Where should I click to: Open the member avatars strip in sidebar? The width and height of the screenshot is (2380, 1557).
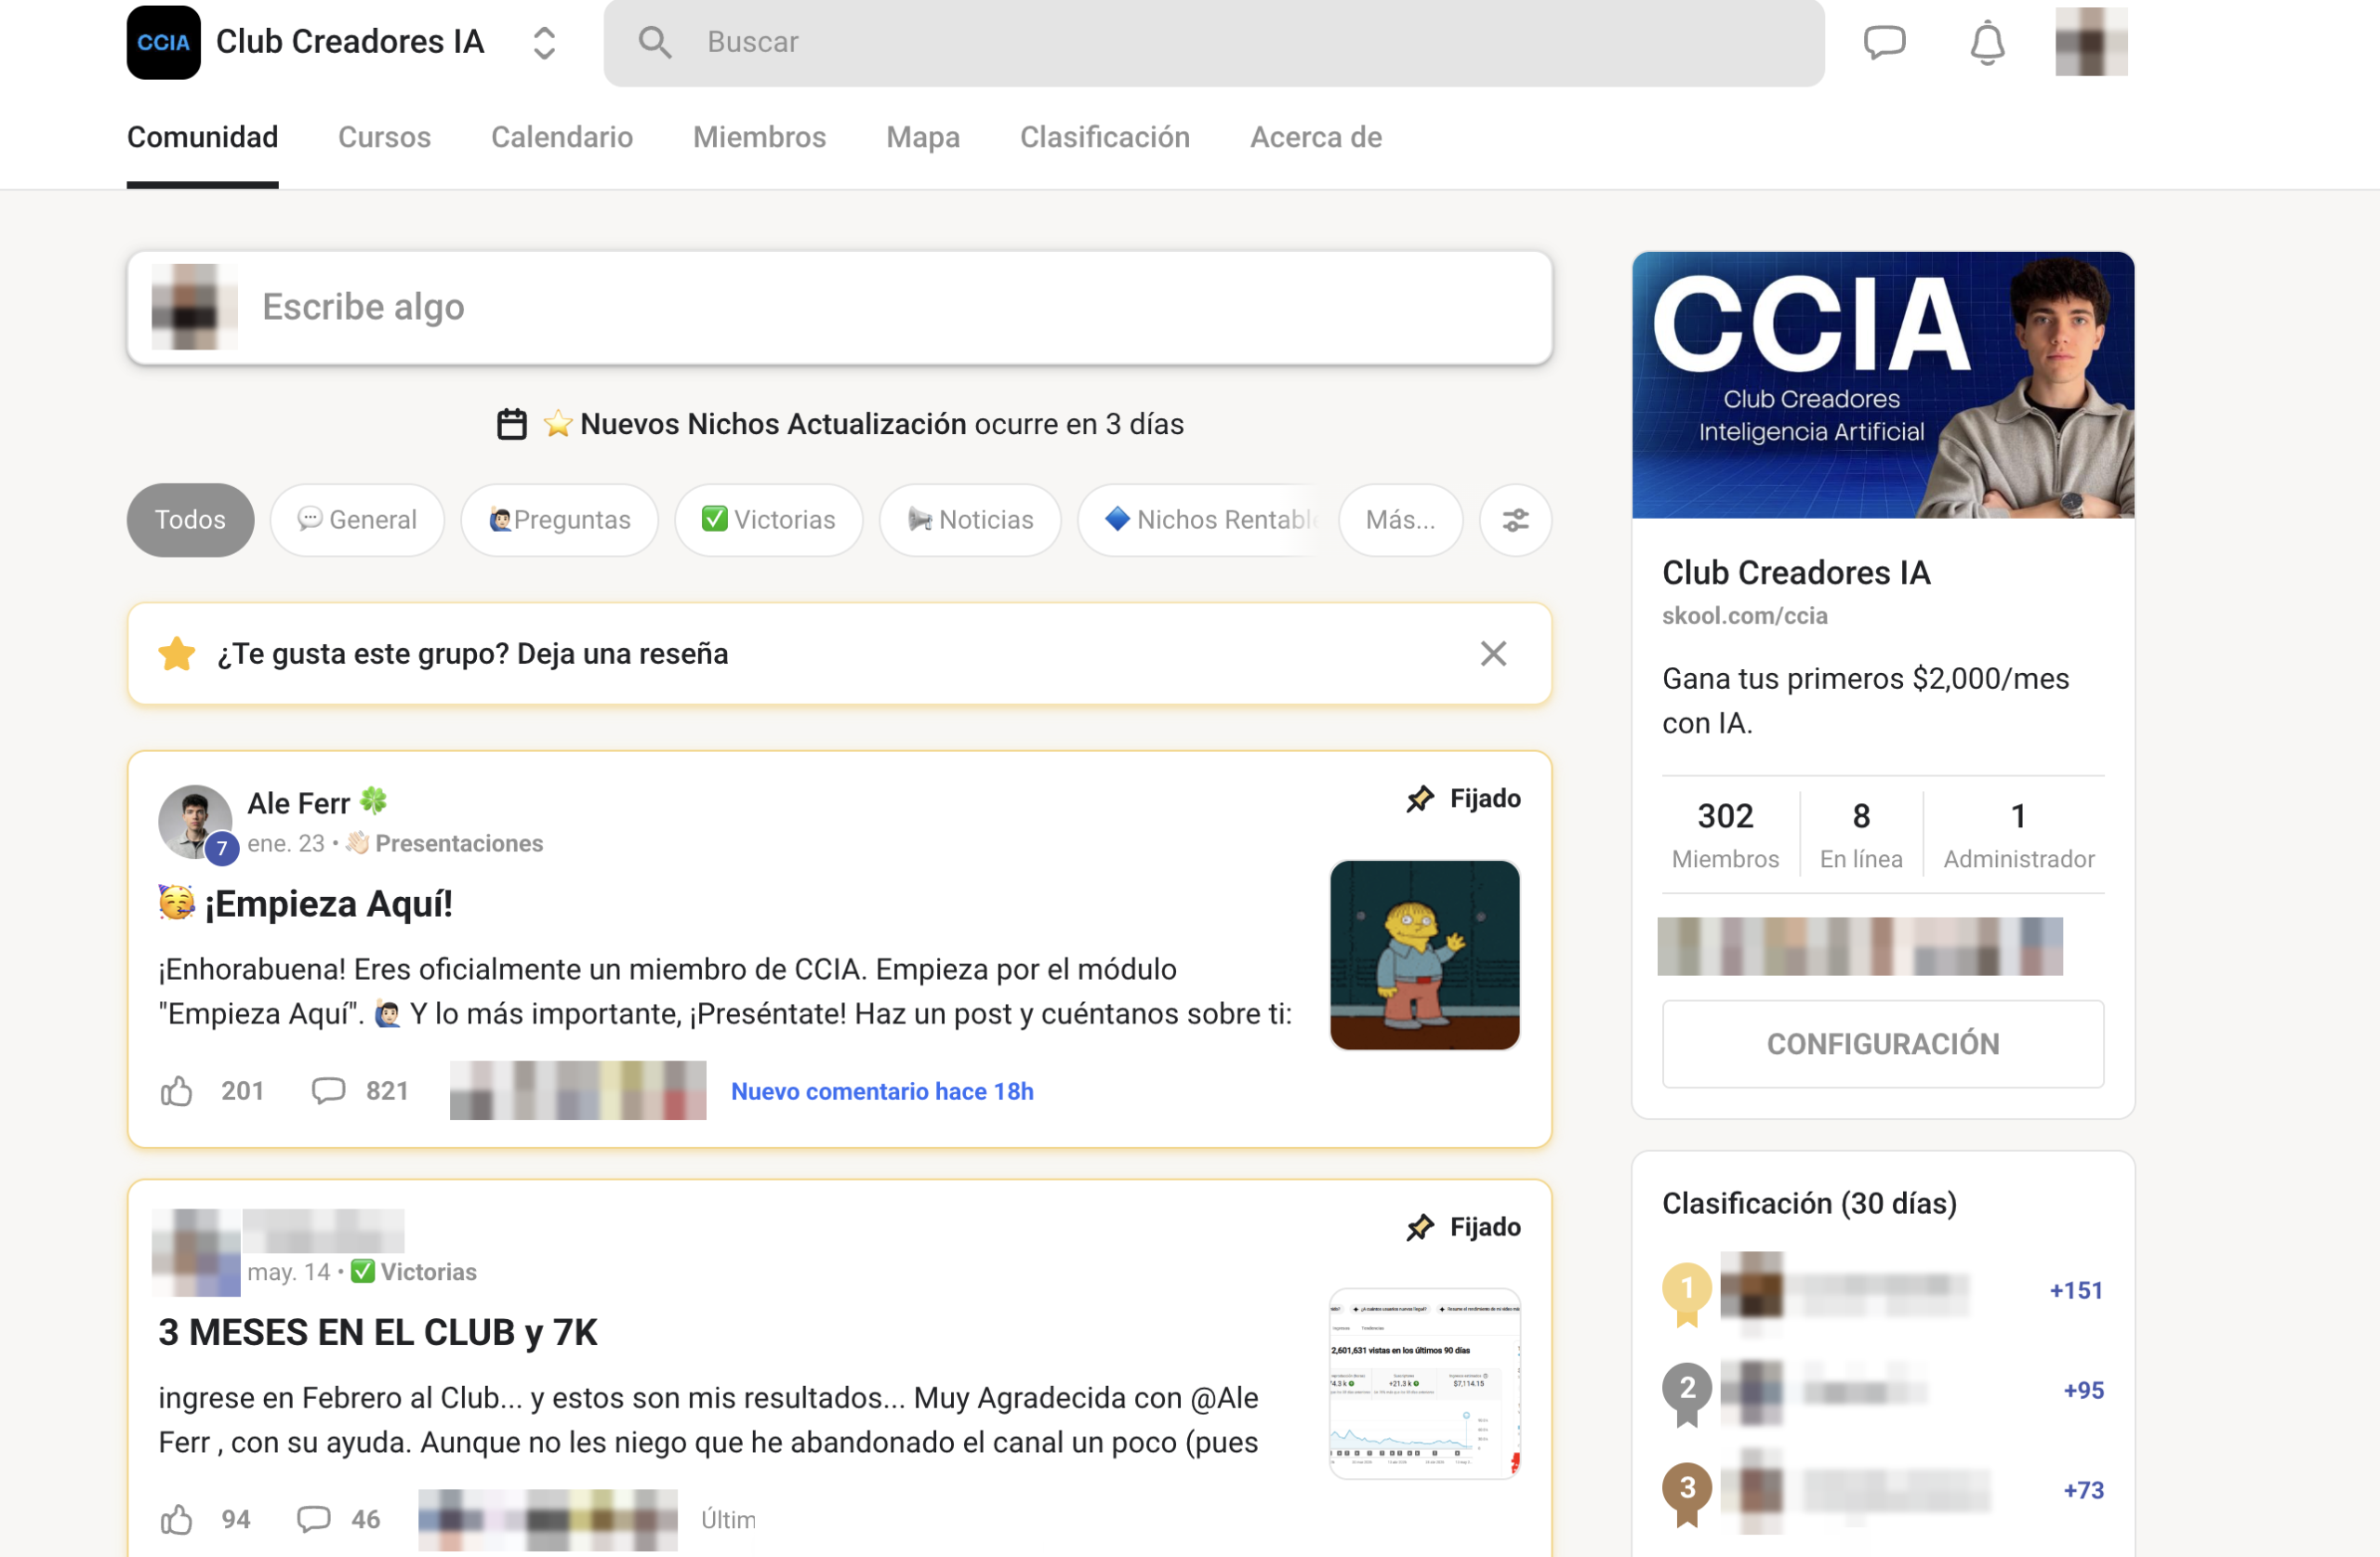(x=1860, y=947)
